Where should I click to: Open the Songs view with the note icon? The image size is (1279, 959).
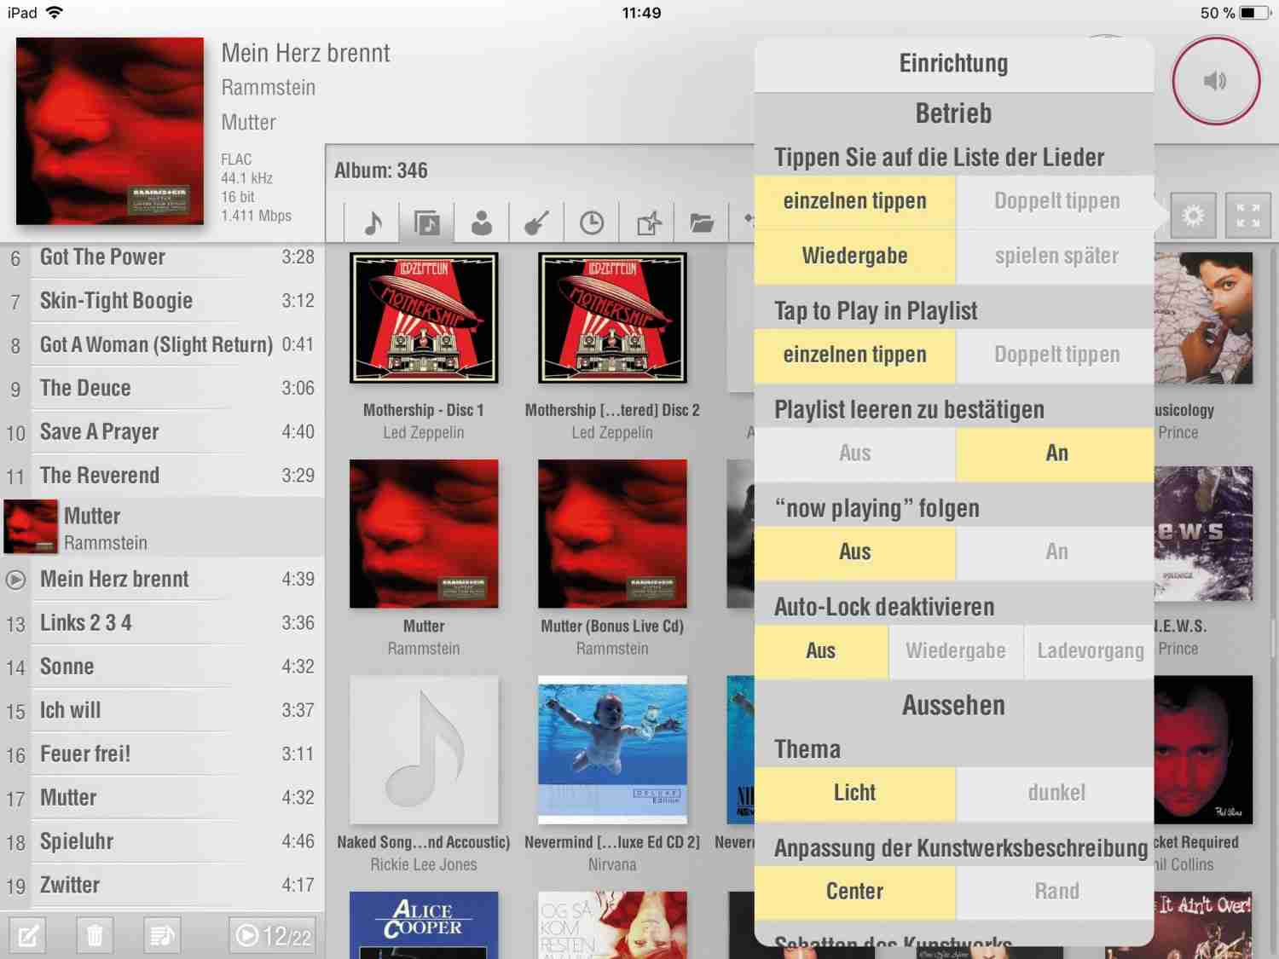373,223
